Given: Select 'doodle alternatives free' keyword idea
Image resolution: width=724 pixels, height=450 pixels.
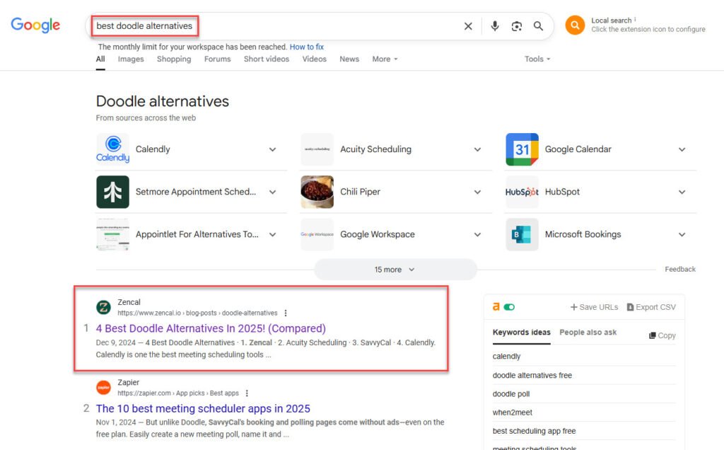Looking at the screenshot, I should 532,375.
